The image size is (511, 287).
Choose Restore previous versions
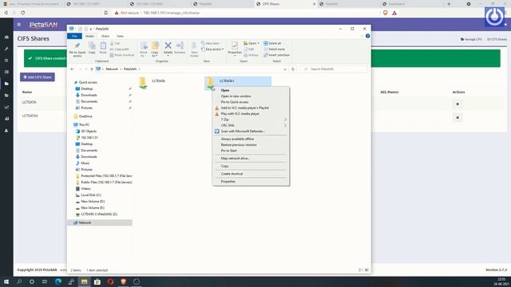(239, 145)
